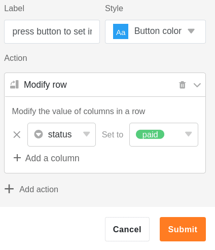The width and height of the screenshot is (215, 250).
Task: Click the plus icon for Add action
Action: tap(9, 189)
